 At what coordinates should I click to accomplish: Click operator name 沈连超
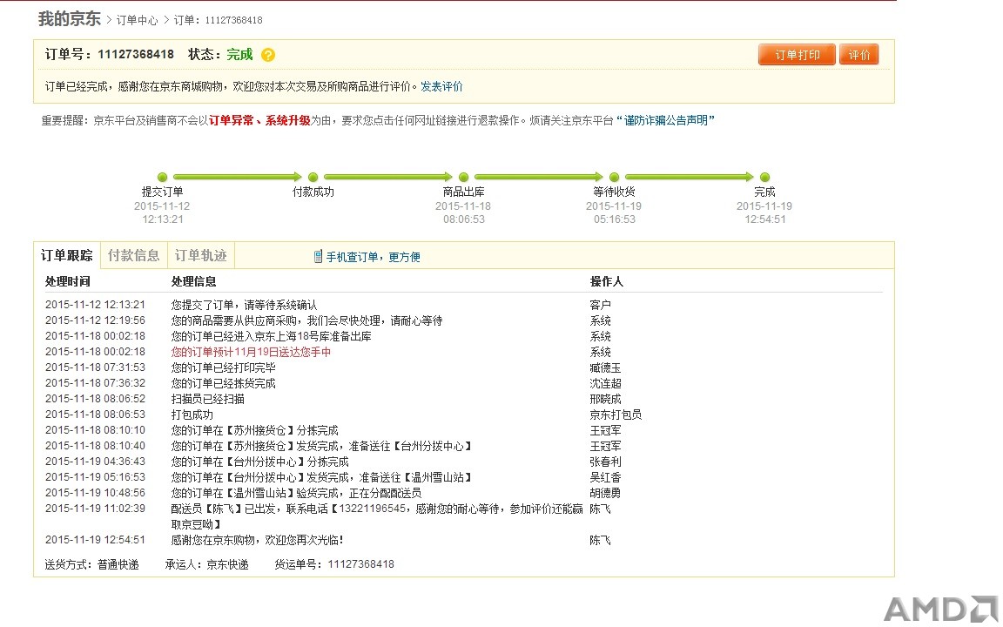coord(605,383)
